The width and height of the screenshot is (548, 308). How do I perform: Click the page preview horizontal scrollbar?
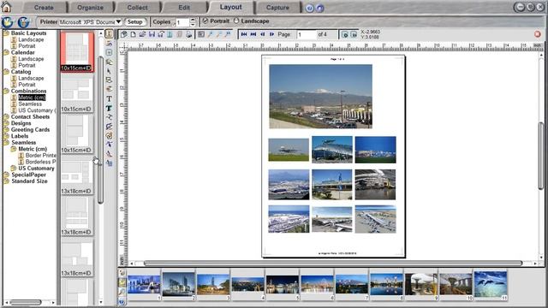point(333,264)
